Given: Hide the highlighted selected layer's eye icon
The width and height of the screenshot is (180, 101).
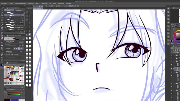Looking at the screenshot, I should click(172, 69).
